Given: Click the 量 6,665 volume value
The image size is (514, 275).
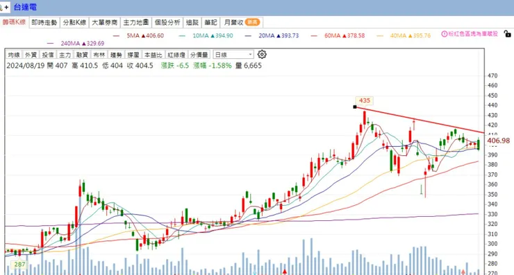Looking at the screenshot, I should 249,66.
